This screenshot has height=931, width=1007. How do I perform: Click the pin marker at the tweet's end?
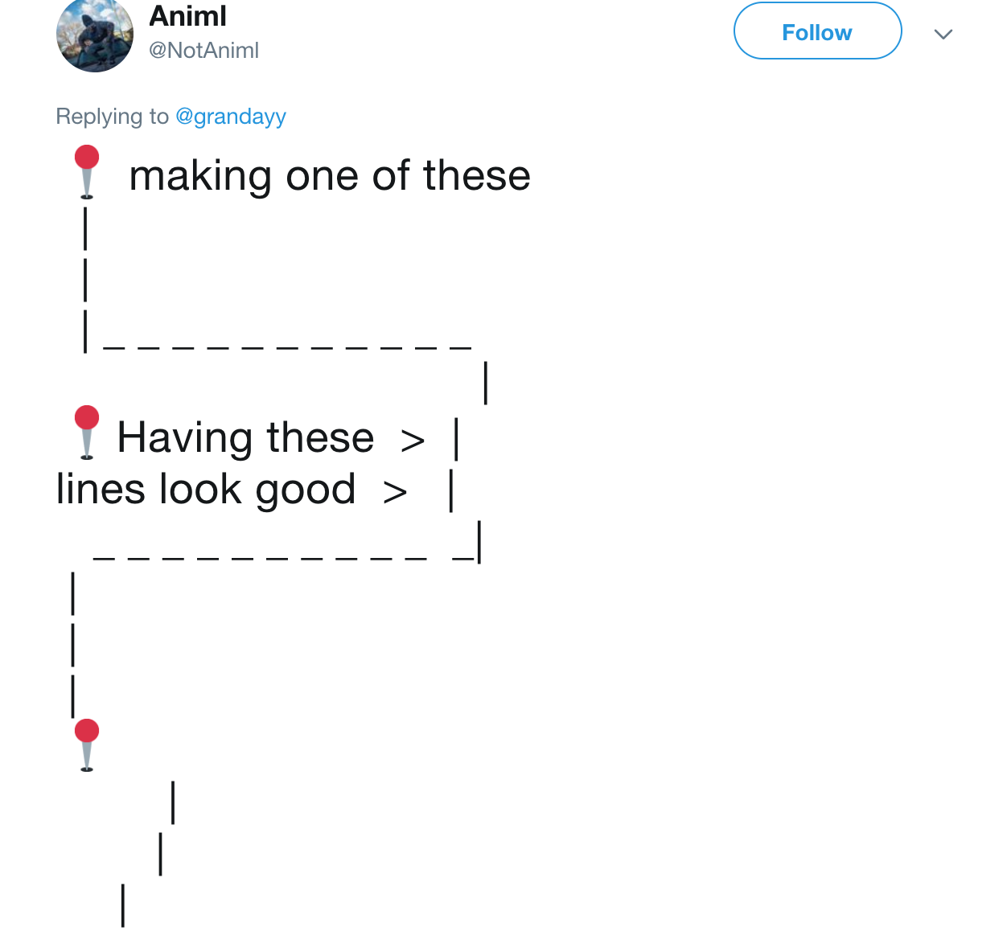click(87, 744)
